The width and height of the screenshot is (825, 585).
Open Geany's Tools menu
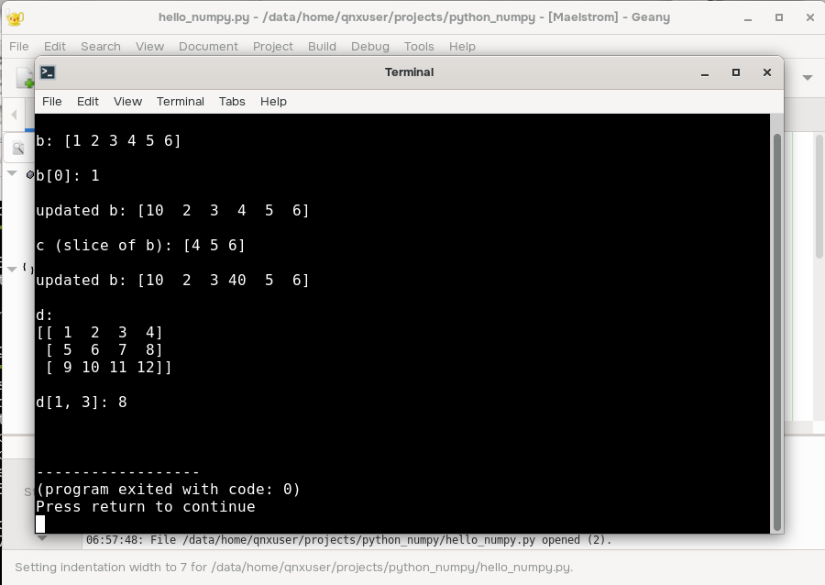coord(419,46)
